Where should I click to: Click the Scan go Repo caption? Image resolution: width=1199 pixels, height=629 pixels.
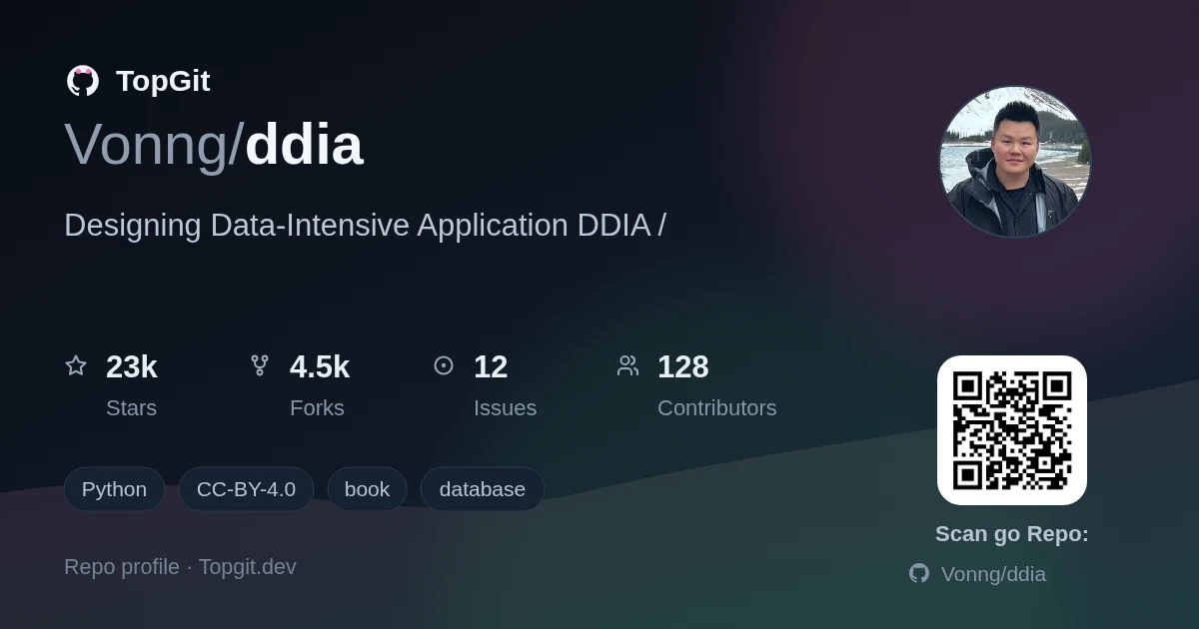click(x=1012, y=534)
